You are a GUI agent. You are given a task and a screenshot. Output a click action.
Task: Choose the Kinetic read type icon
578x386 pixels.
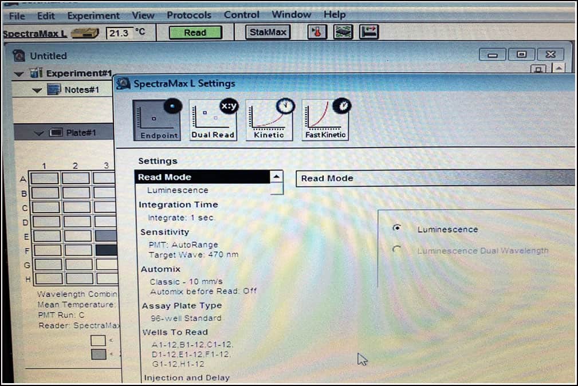[x=269, y=120]
